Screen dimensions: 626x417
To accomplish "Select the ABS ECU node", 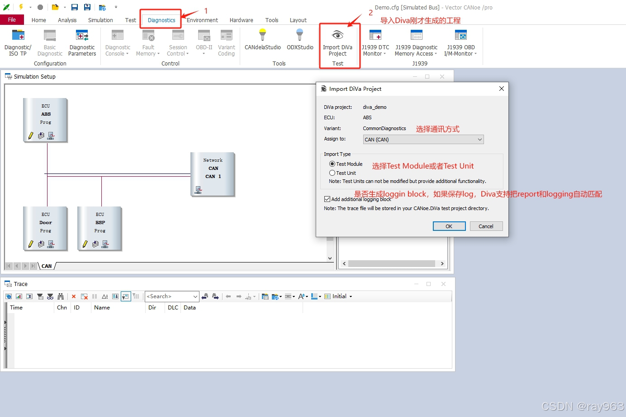I will click(45, 120).
